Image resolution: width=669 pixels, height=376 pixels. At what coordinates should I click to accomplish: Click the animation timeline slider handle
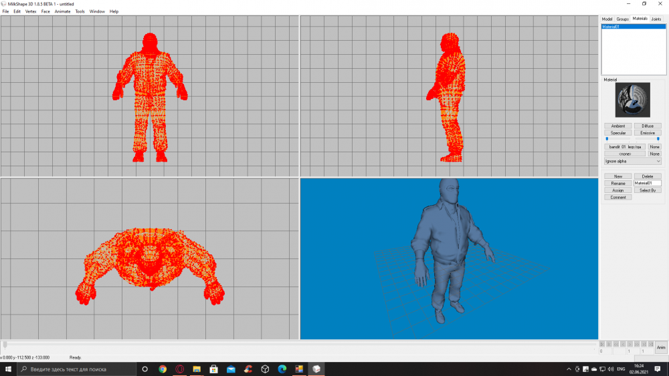(5, 344)
